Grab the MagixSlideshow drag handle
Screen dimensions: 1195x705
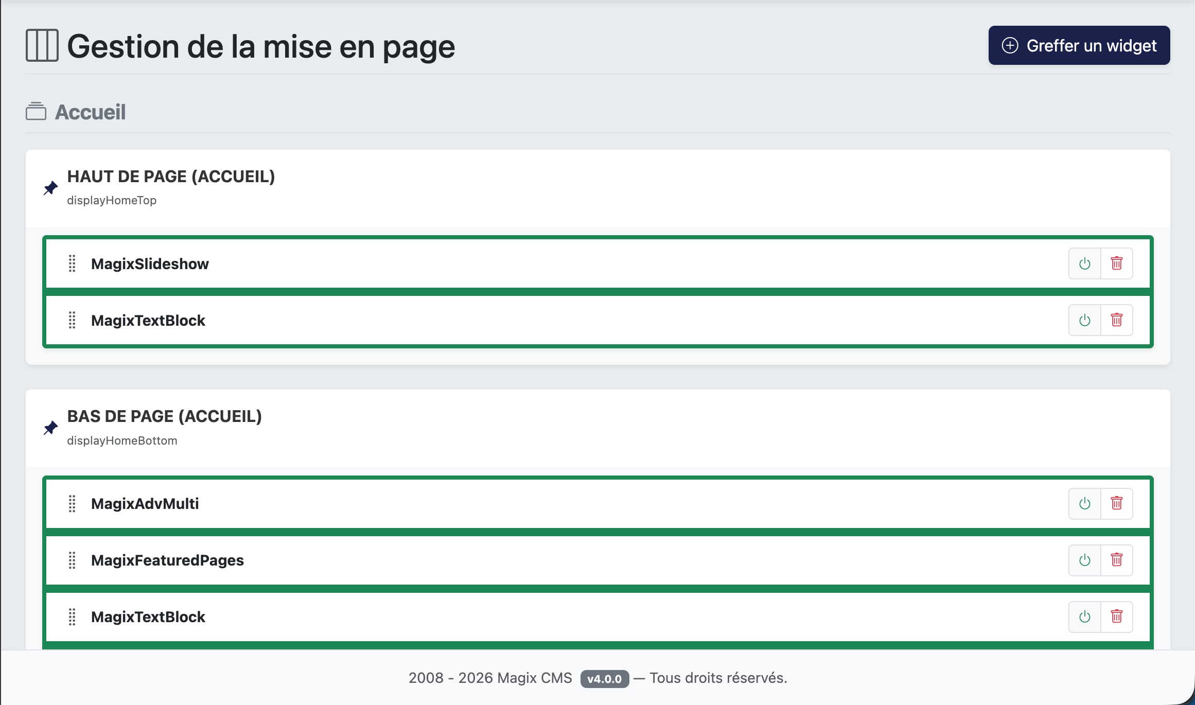coord(72,263)
